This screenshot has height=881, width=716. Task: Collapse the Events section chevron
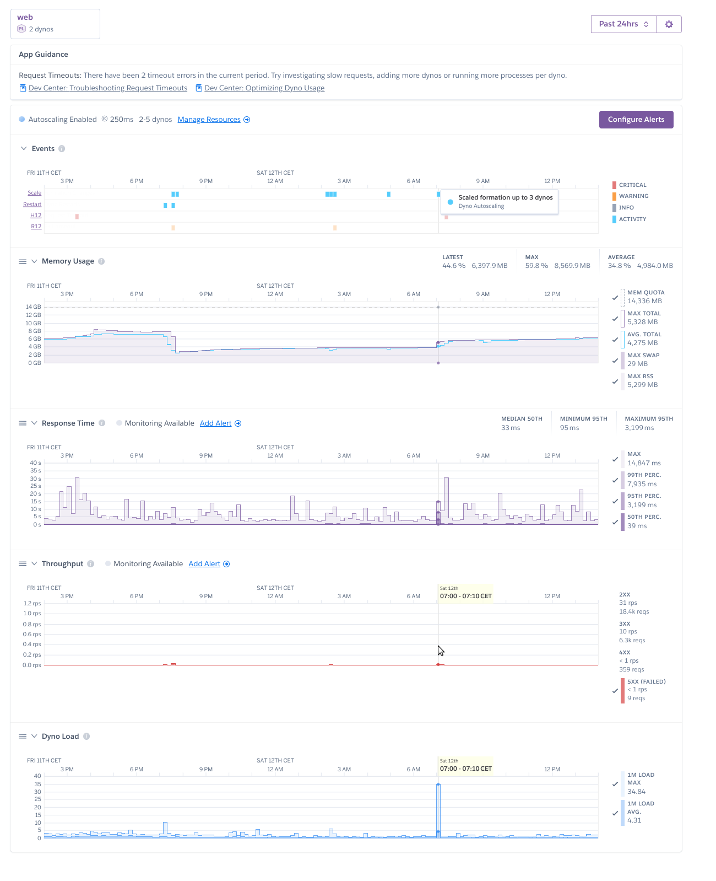(x=24, y=149)
